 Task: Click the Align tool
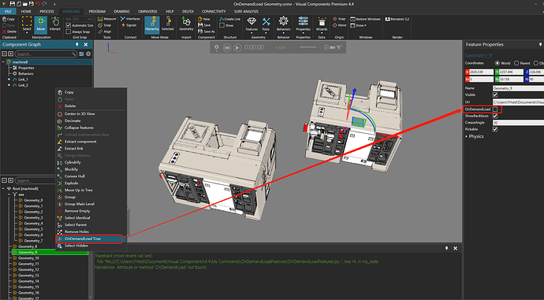click(104, 31)
